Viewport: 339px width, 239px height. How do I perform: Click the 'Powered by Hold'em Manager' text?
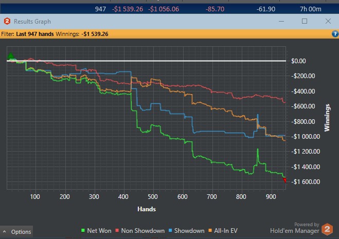[x=295, y=228]
